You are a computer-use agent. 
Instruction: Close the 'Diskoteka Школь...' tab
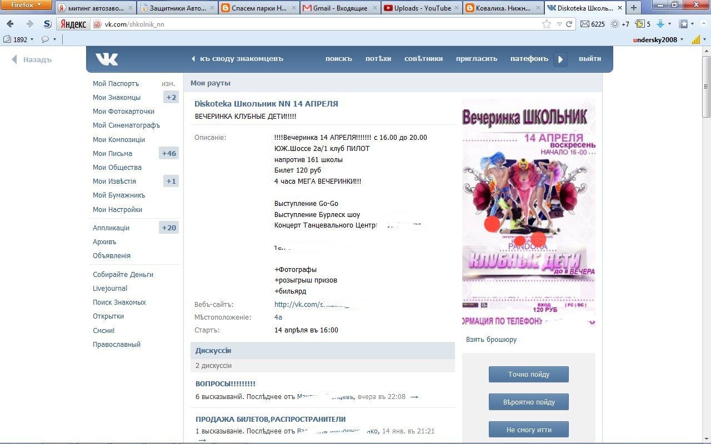[619, 8]
